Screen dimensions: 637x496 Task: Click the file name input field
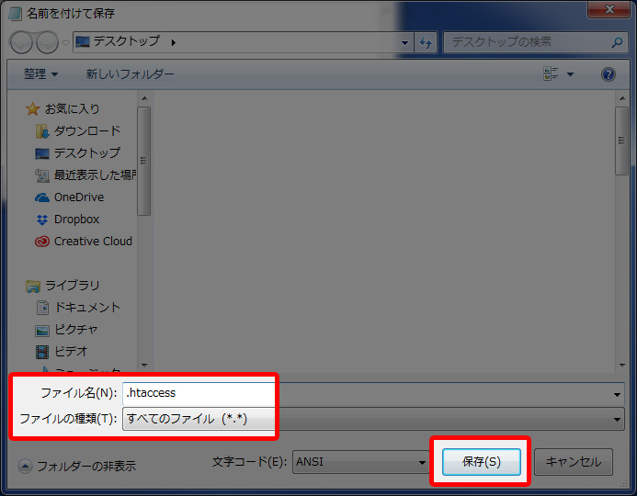(x=198, y=393)
